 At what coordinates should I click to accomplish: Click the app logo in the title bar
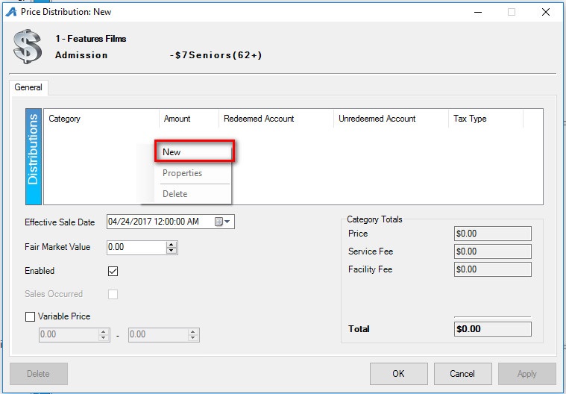pyautogui.click(x=11, y=12)
